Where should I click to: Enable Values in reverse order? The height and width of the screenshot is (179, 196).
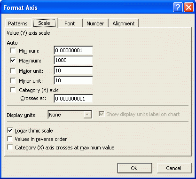(10, 139)
